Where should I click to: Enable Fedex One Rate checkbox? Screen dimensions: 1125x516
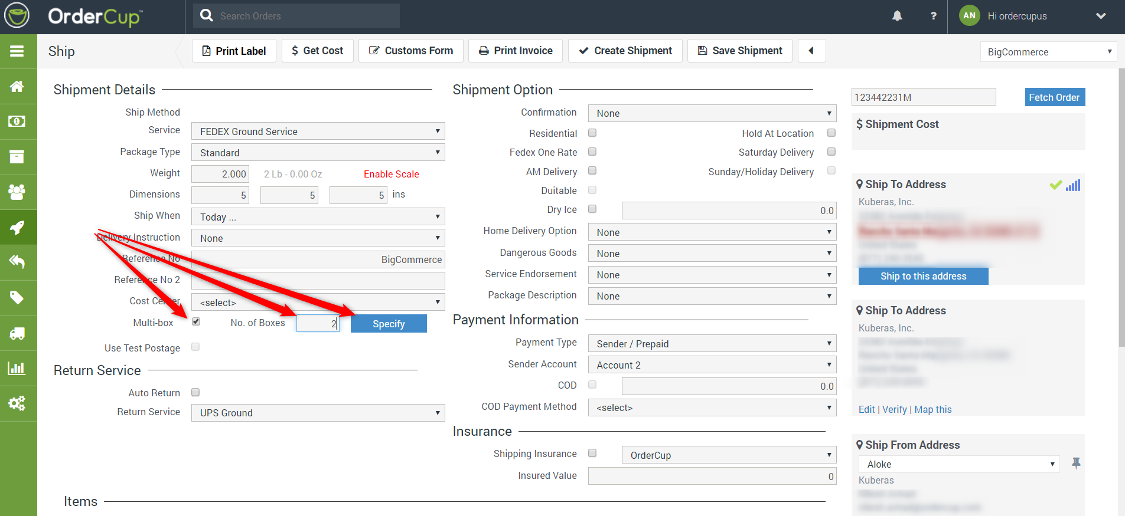coord(592,152)
